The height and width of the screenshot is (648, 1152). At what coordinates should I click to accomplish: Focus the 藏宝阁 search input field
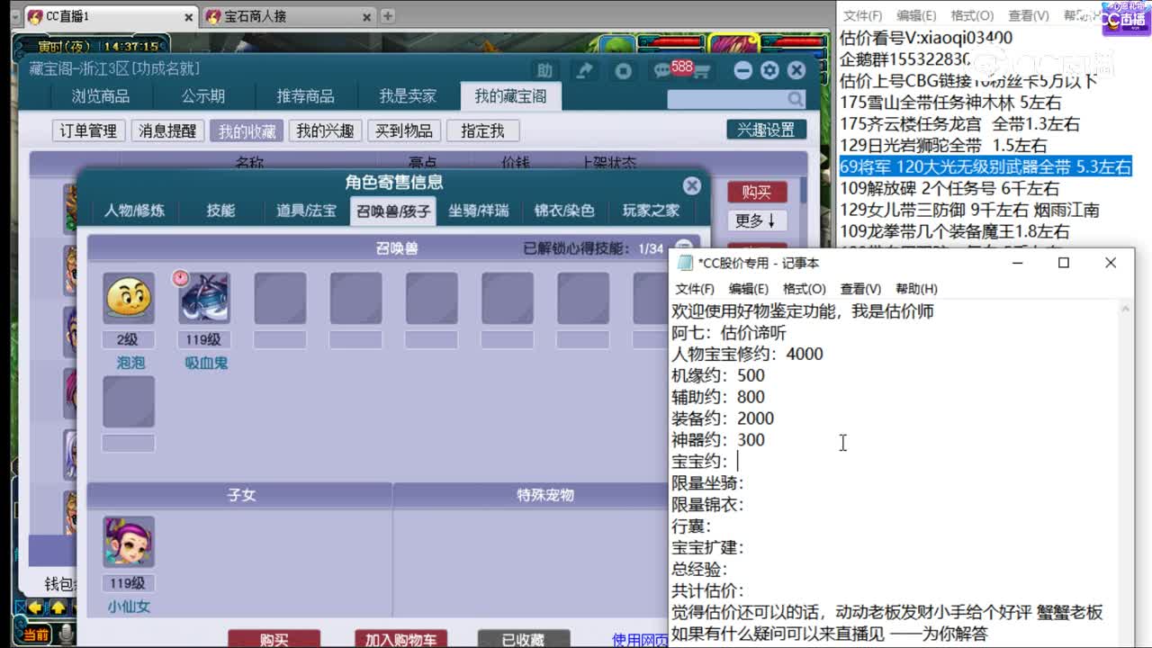[727, 99]
